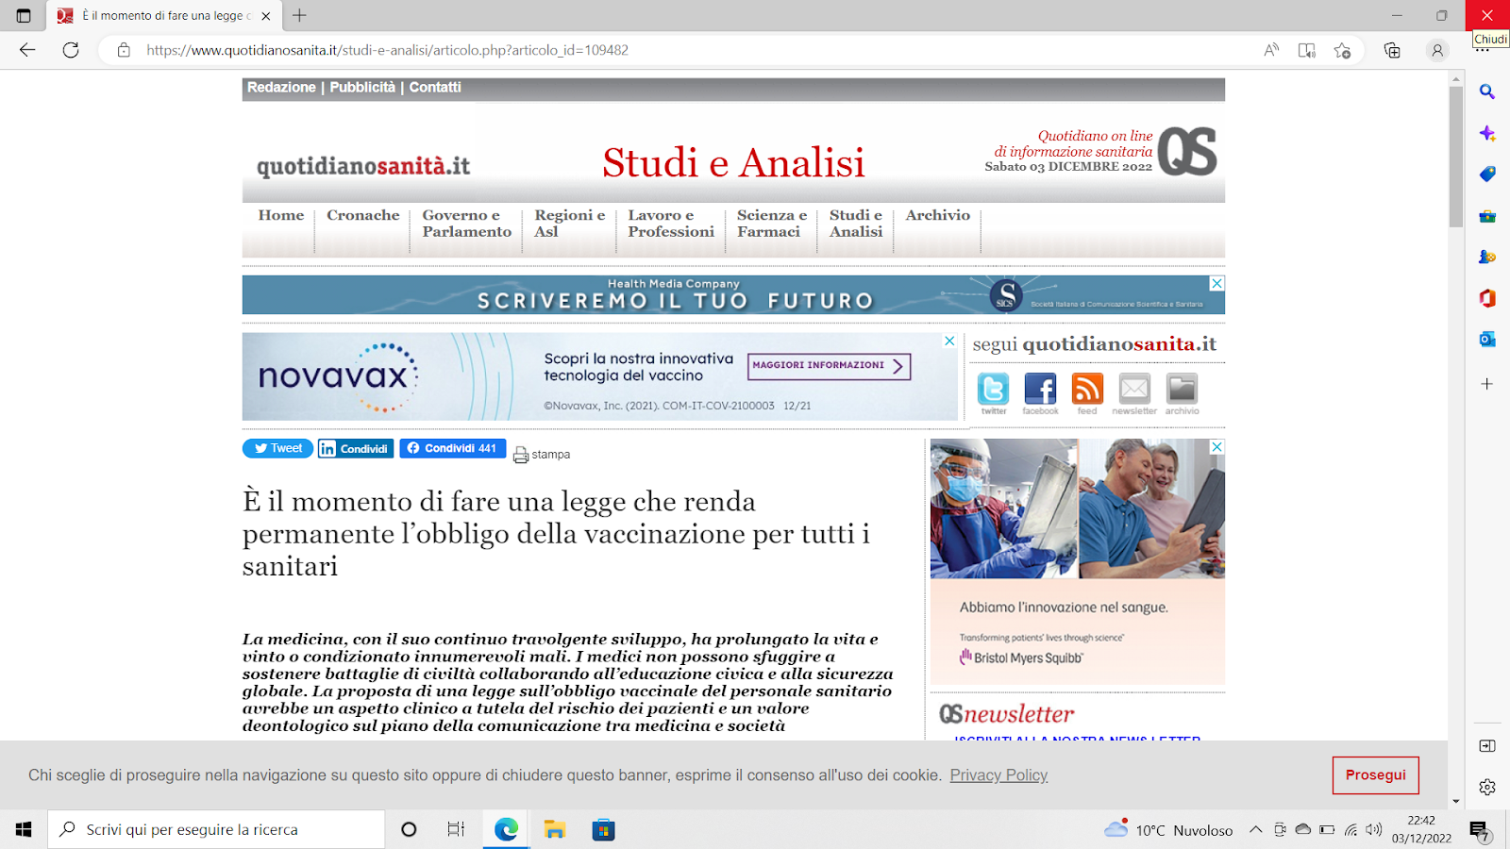
Task: Add this page to favorites
Action: tap(1342, 50)
